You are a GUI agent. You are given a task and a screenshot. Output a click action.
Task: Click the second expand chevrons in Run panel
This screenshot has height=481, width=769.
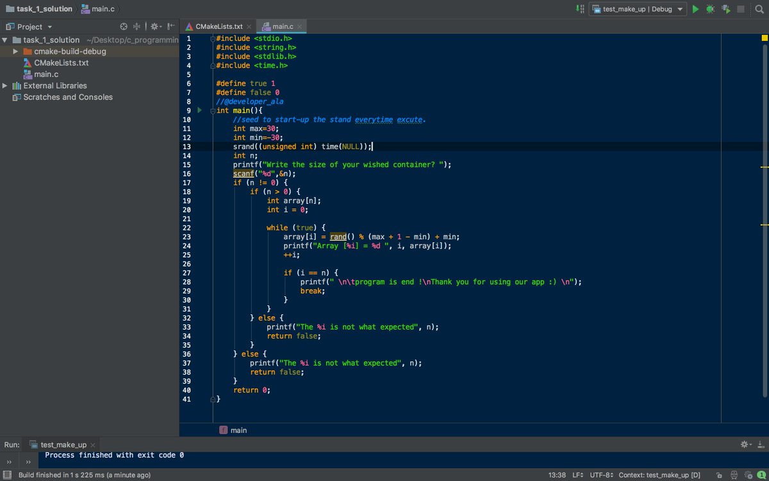pyautogui.click(x=28, y=461)
